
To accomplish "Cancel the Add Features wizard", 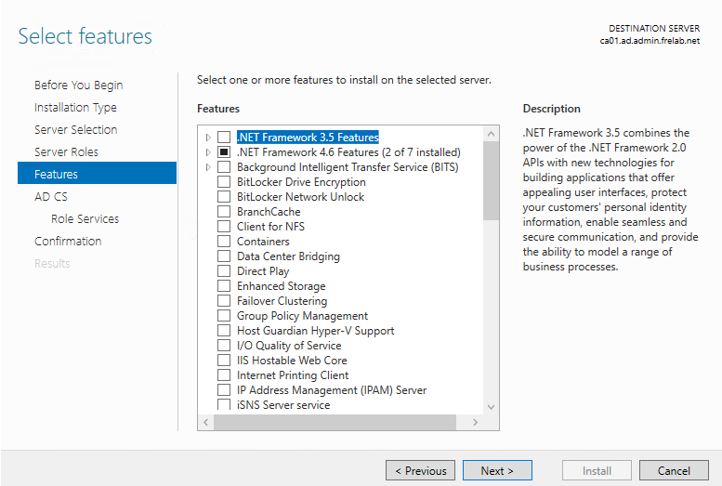I will point(674,470).
